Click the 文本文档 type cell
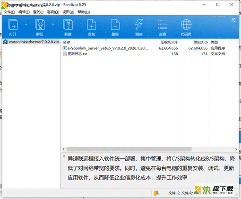This screenshot has height=199, width=241. (x=218, y=54)
